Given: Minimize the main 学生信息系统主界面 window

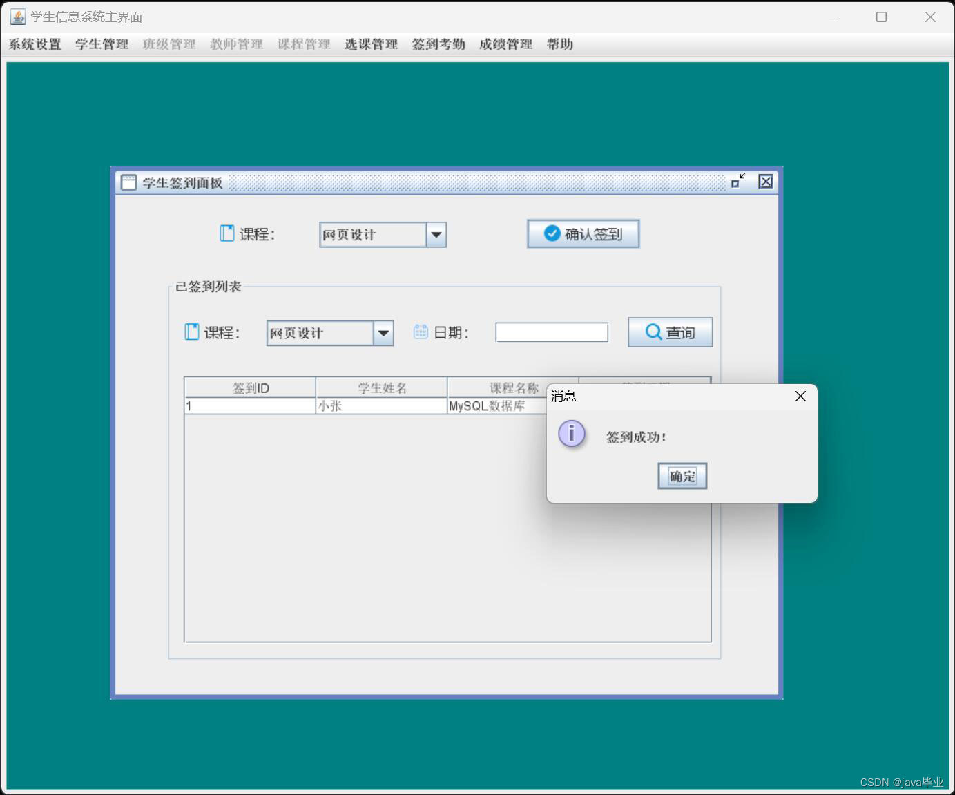Looking at the screenshot, I should click(x=833, y=17).
